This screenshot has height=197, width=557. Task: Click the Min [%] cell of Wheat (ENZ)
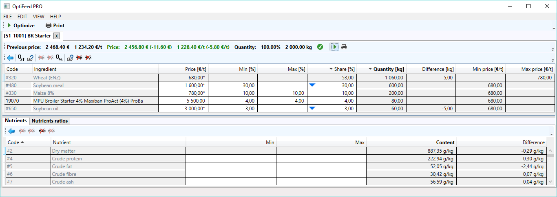[x=233, y=77]
